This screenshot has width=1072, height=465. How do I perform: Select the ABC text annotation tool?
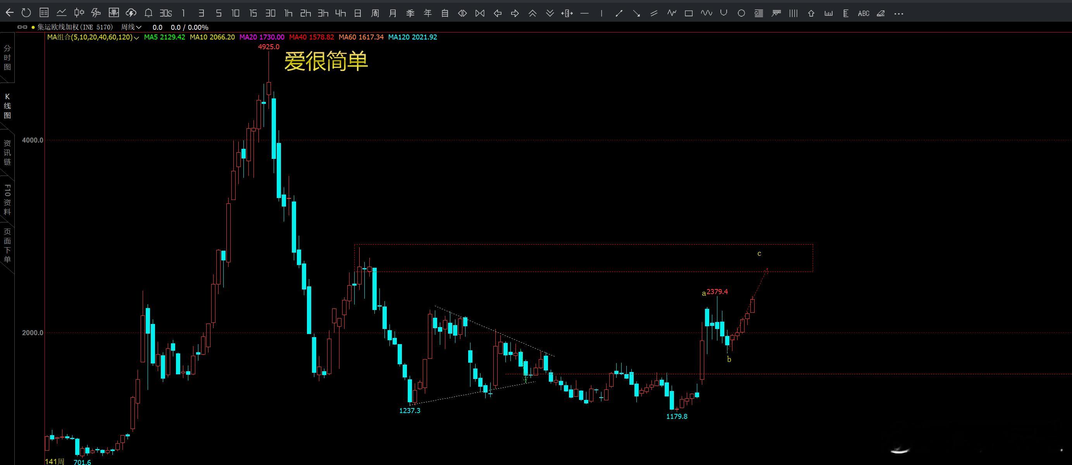[x=863, y=13]
